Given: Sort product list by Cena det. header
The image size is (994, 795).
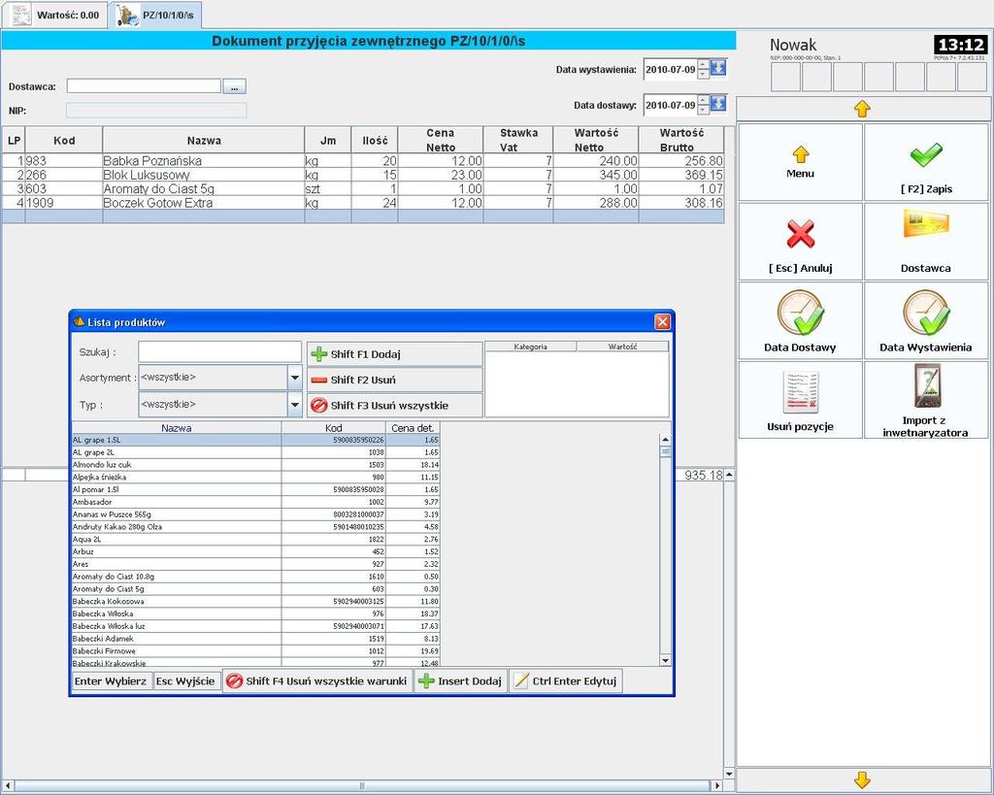Looking at the screenshot, I should pyautogui.click(x=413, y=428).
